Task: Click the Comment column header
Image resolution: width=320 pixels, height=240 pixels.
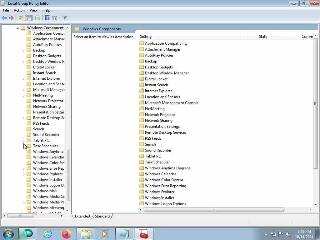Action: 296,37
